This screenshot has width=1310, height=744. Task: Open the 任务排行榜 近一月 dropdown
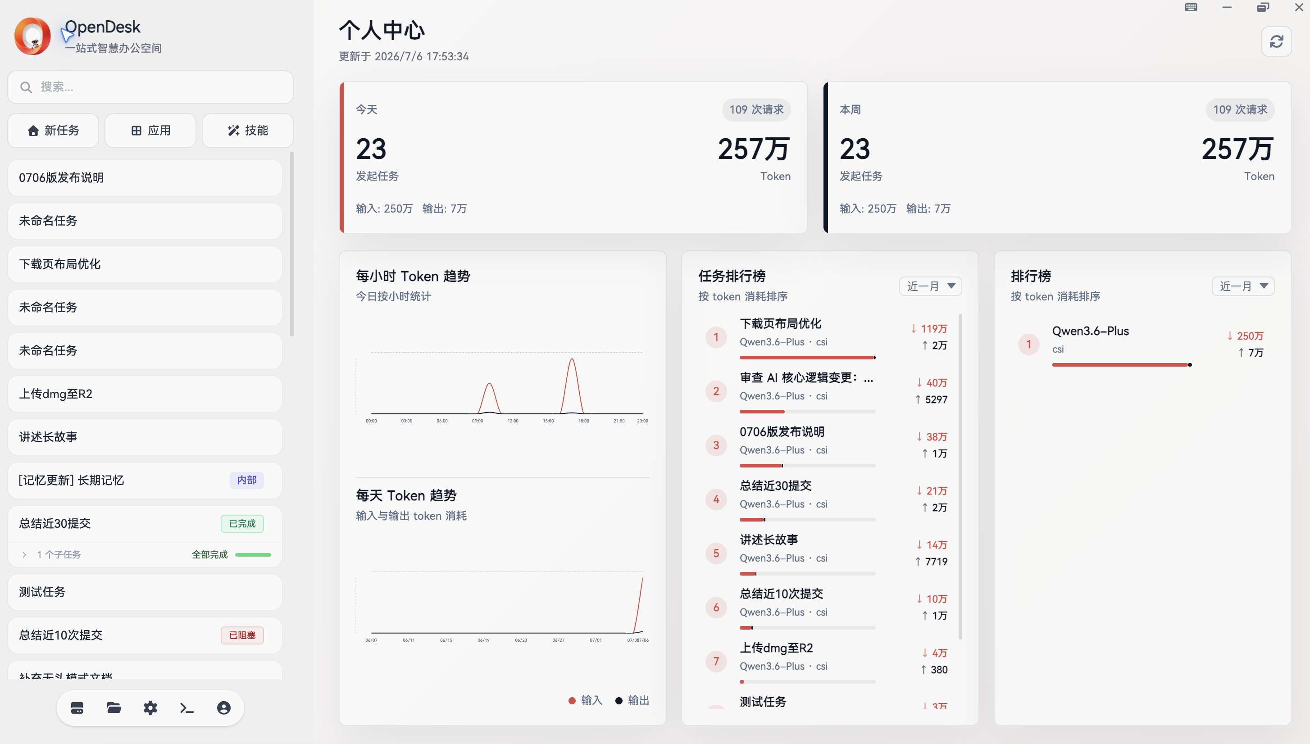[930, 286]
